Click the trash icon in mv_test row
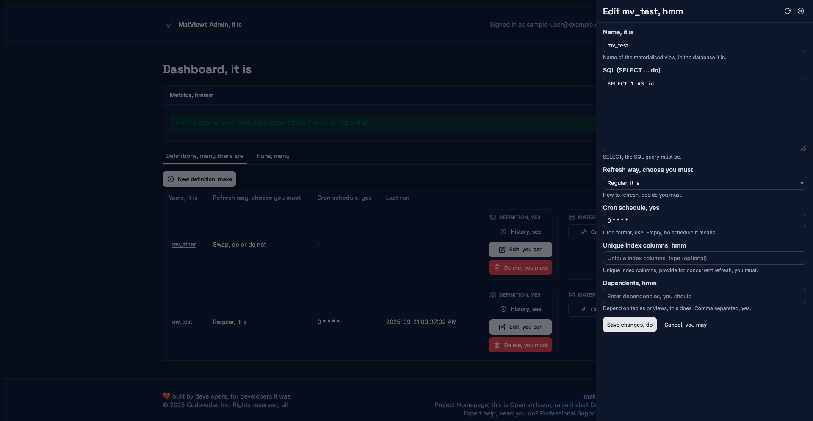This screenshot has width=813, height=421. pyautogui.click(x=497, y=345)
